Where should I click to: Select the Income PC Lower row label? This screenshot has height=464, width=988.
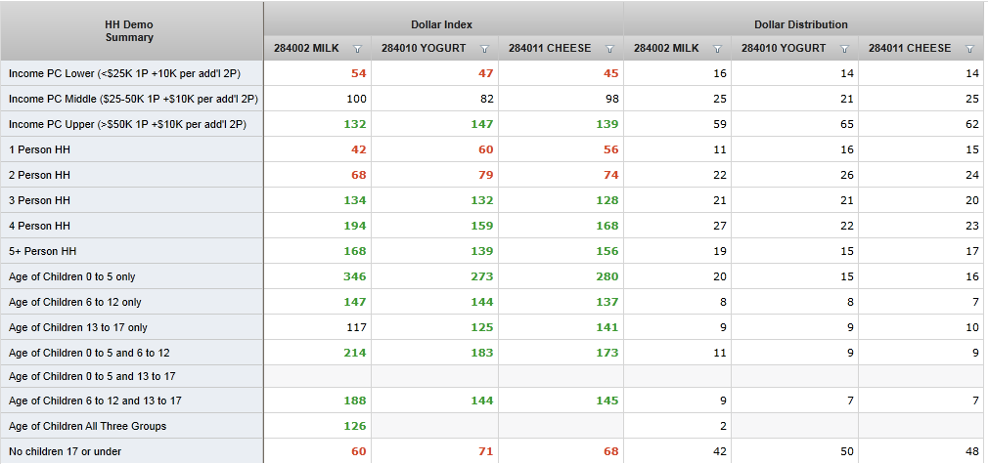click(x=124, y=73)
